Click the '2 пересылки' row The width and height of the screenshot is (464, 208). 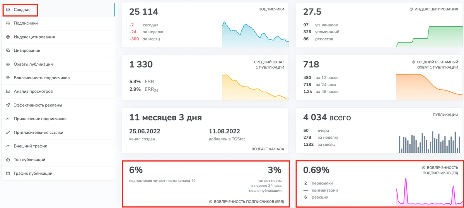pos(318,183)
